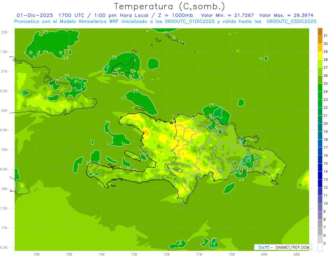Select 'Valor Min. = 21.7267' text
This screenshot has width=333, height=258.
227,15
